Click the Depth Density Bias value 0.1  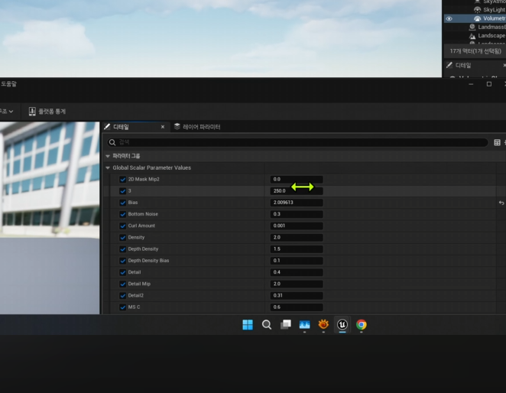pos(297,261)
